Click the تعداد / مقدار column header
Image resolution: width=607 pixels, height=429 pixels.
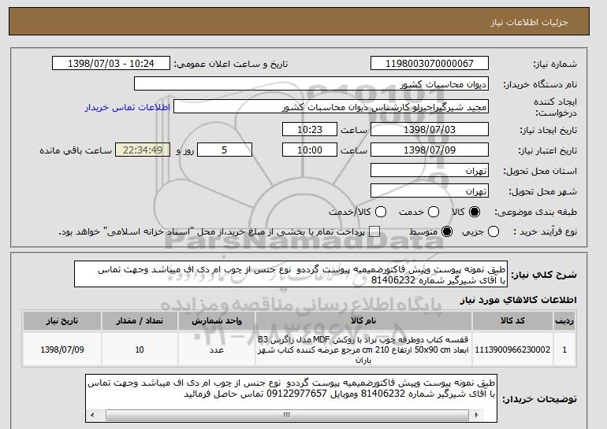[140, 320]
